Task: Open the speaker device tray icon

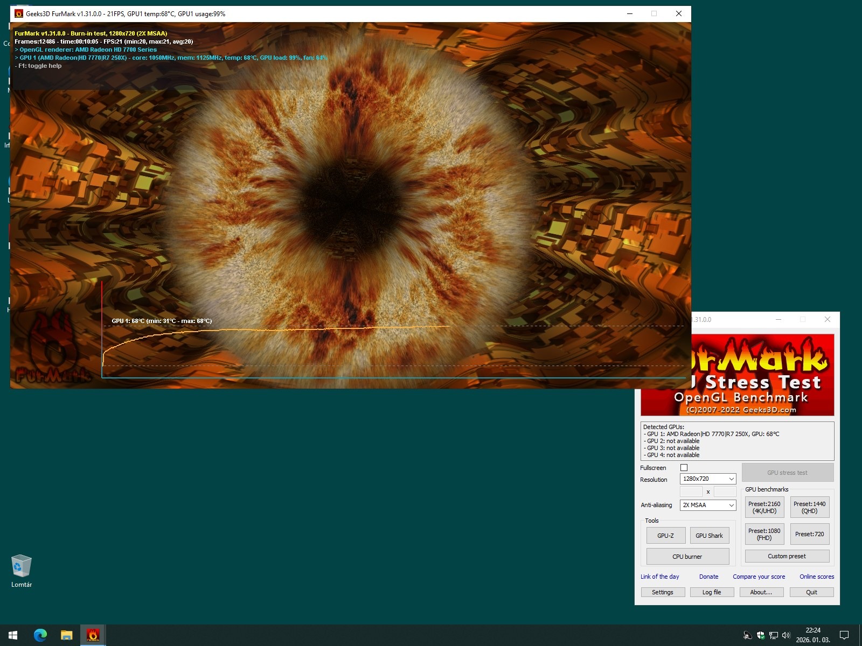Action: pos(747,635)
